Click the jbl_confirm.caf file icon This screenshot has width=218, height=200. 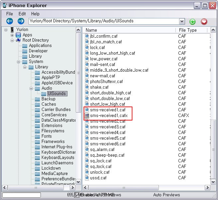coord(87,36)
